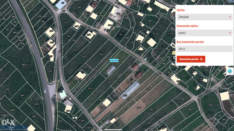This screenshot has height=131, width=234.
Task: Click parcel label 258
Action: [130, 98]
